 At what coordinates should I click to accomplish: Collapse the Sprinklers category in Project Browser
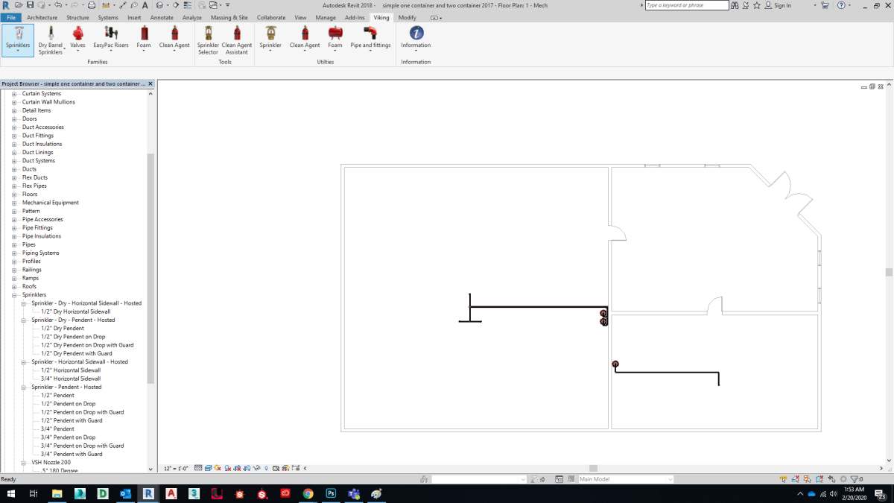[14, 295]
